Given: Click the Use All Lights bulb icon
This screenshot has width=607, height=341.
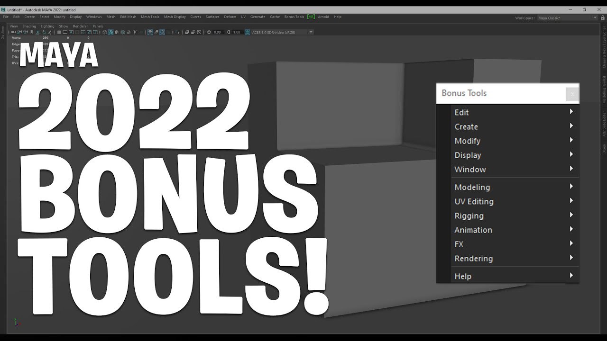Looking at the screenshot, I should click(x=135, y=32).
